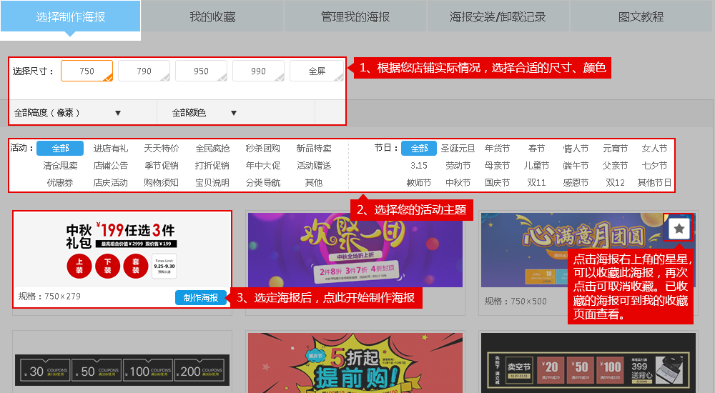Open the 5折起 提前购 poster thumbnail
715x393 pixels.
pyautogui.click(x=355, y=363)
